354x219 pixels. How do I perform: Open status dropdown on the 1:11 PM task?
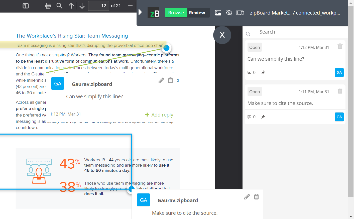point(254,91)
